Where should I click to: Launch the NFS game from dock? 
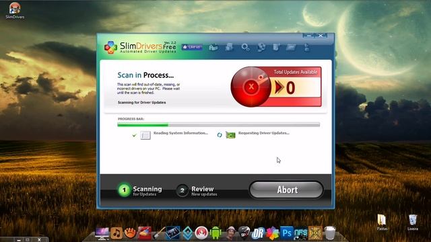point(301,233)
